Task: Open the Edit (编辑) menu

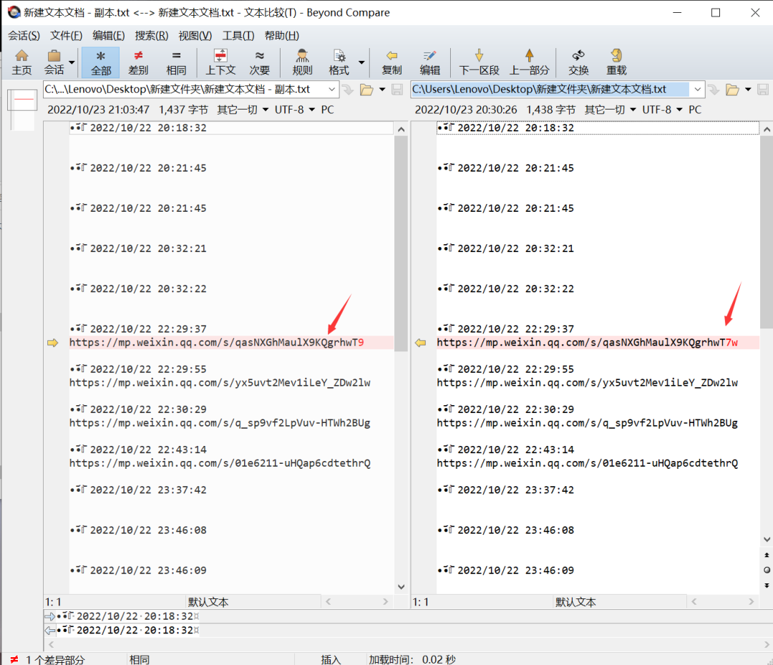Action: pos(109,36)
